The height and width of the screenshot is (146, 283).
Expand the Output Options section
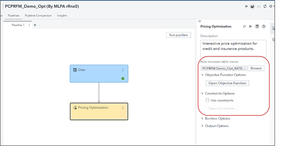202,126
